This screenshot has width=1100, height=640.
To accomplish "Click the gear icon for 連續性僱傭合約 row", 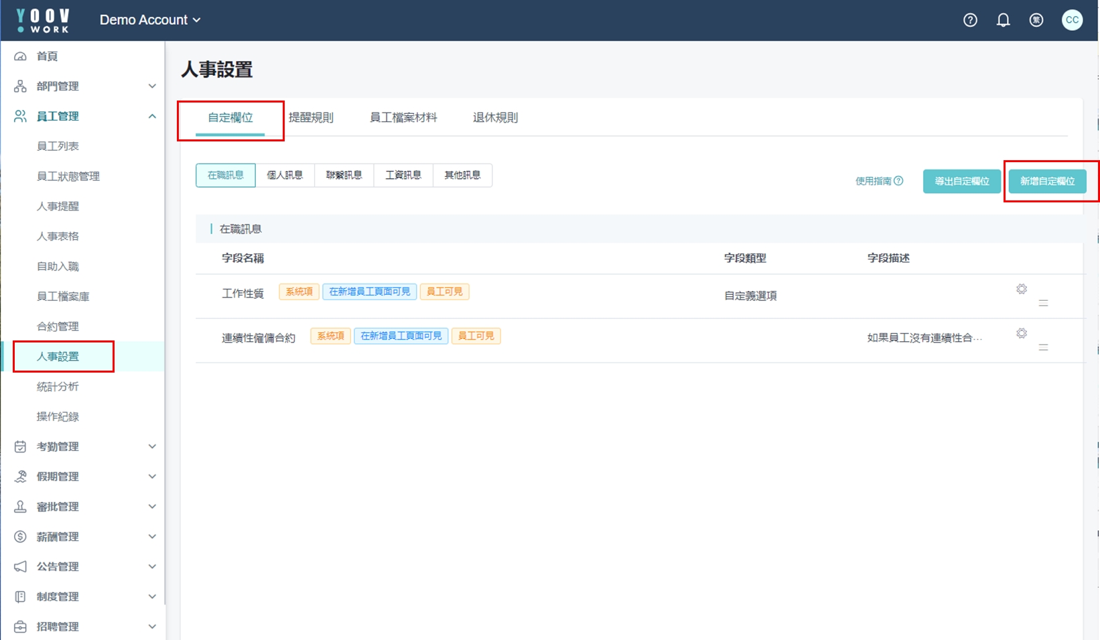I will pyautogui.click(x=1021, y=333).
